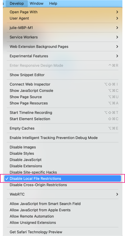Click Get Safari Technology Preview
This screenshot has width=125, height=236.
[62, 232]
